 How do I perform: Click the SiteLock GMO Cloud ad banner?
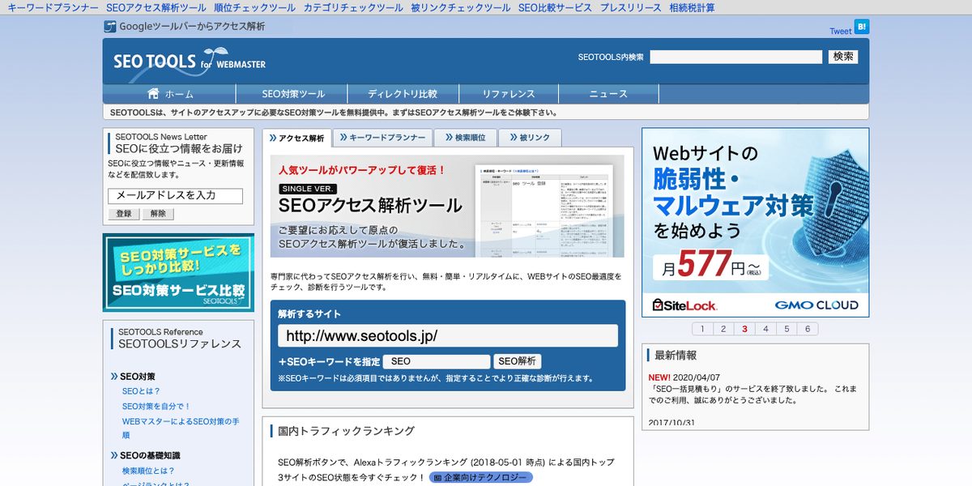pos(755,222)
